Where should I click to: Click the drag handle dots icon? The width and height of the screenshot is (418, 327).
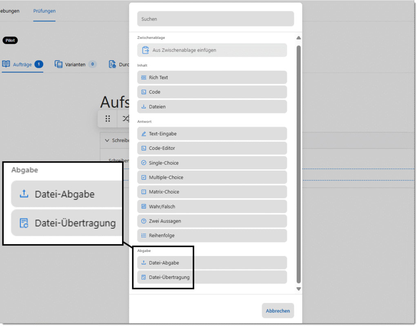coord(108,119)
